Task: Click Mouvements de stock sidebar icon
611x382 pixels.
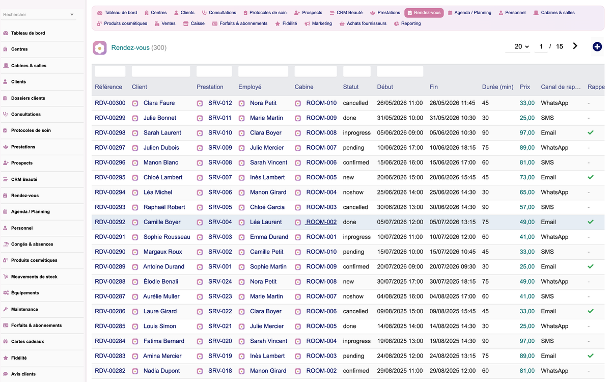Action: pyautogui.click(x=6, y=277)
